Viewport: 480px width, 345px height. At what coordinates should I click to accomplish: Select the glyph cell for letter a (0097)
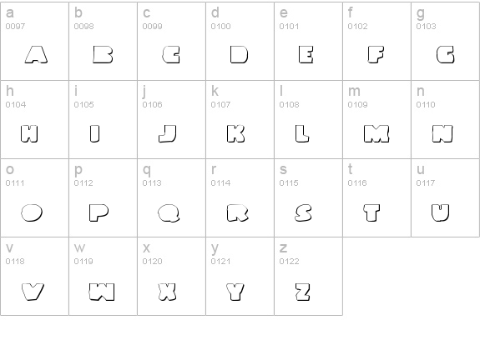tap(34, 42)
